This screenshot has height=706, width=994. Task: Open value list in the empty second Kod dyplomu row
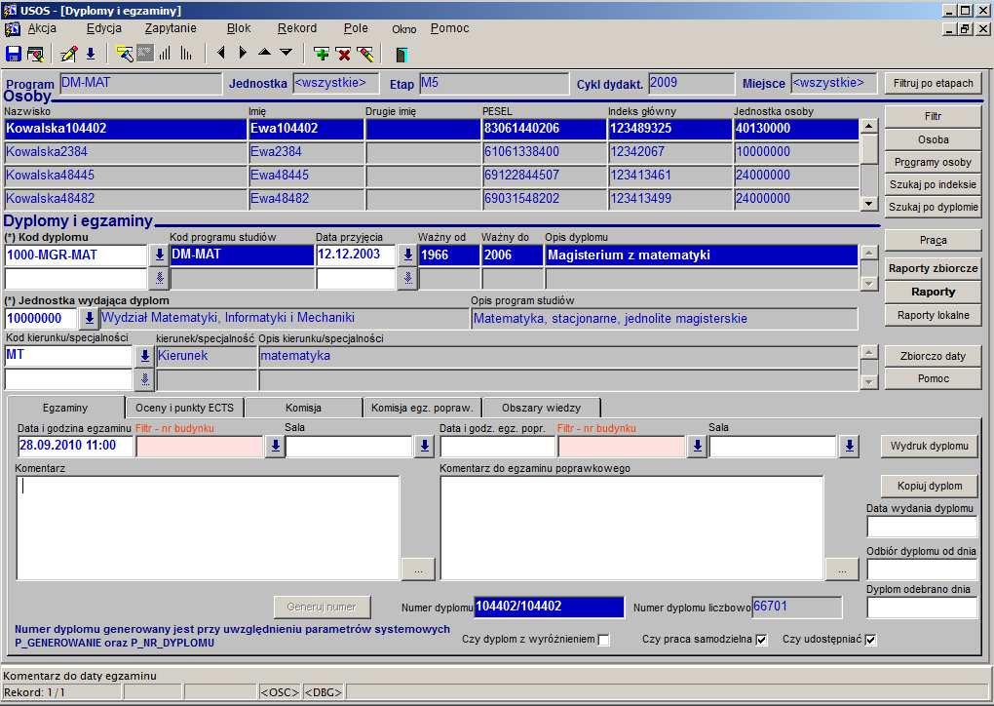tap(159, 279)
